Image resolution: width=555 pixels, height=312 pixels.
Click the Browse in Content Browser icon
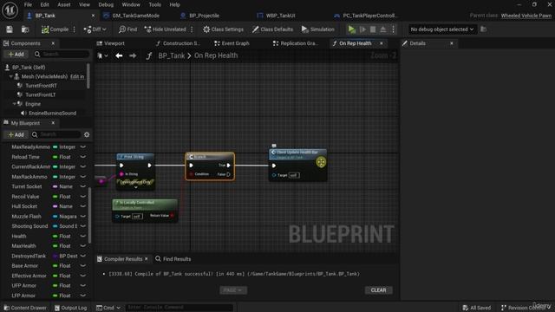pos(25,29)
